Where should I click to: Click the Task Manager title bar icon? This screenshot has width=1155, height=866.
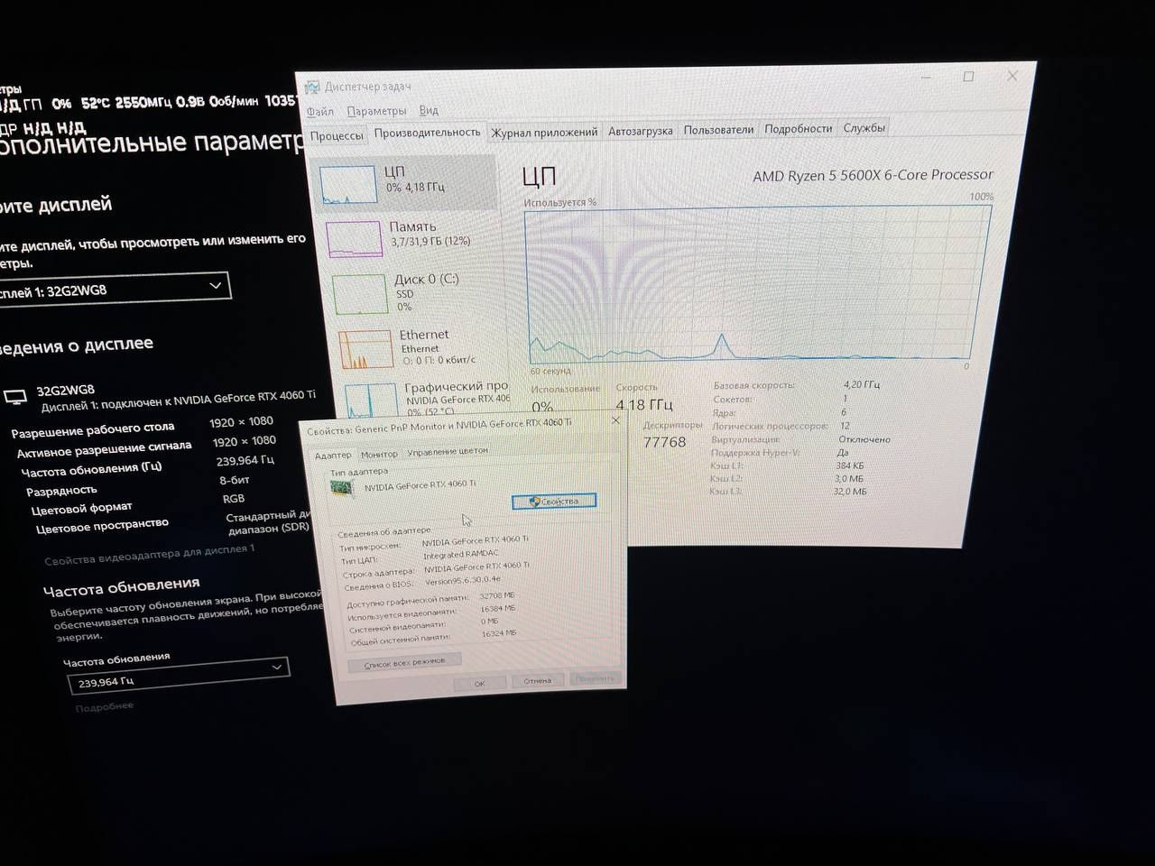tap(312, 88)
